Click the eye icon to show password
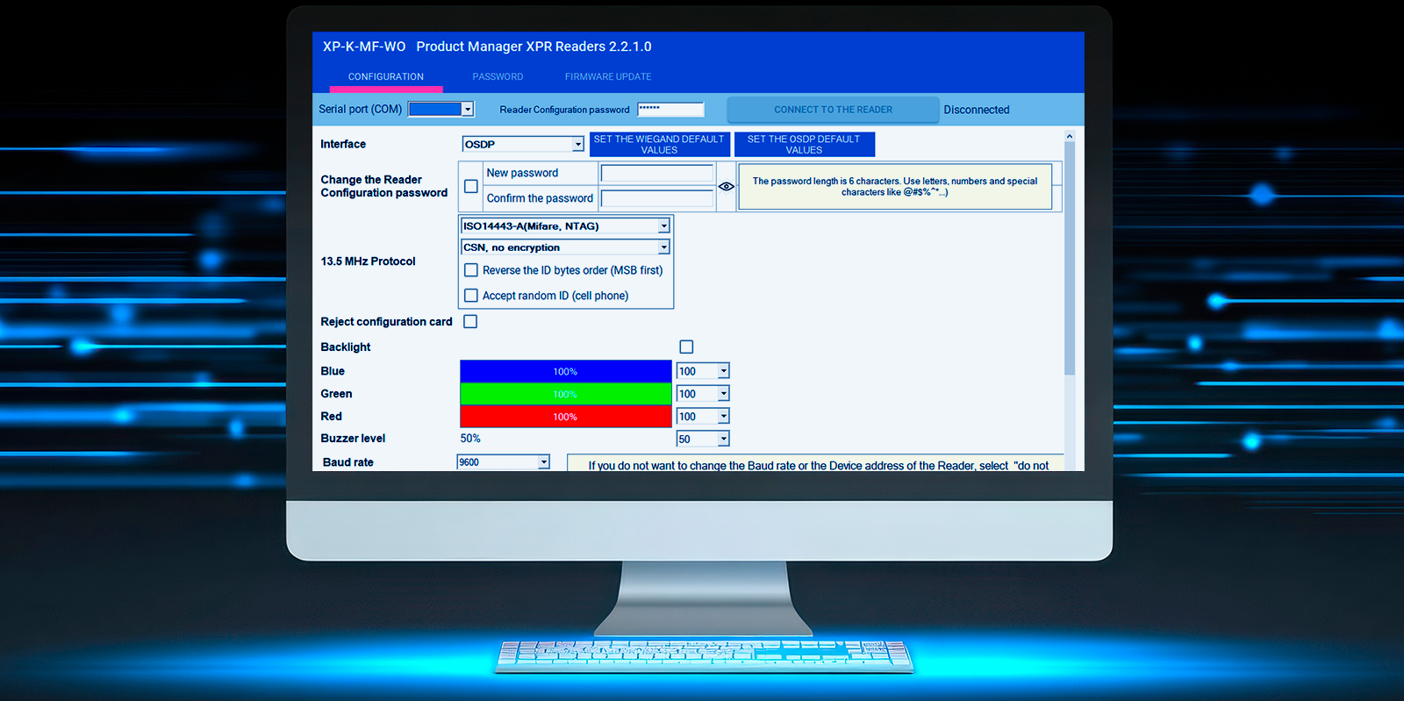Viewport: 1404px width, 701px height. click(x=726, y=186)
